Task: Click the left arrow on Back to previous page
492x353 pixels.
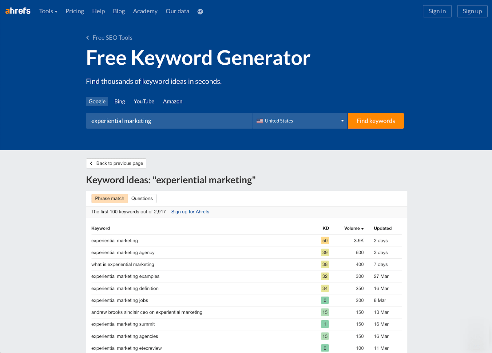Action: click(91, 163)
